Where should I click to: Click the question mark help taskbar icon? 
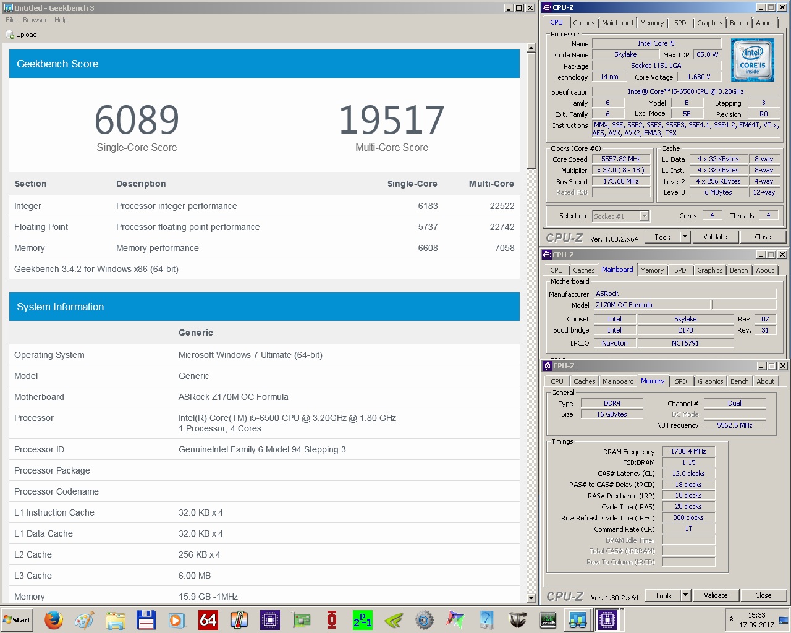[486, 619]
